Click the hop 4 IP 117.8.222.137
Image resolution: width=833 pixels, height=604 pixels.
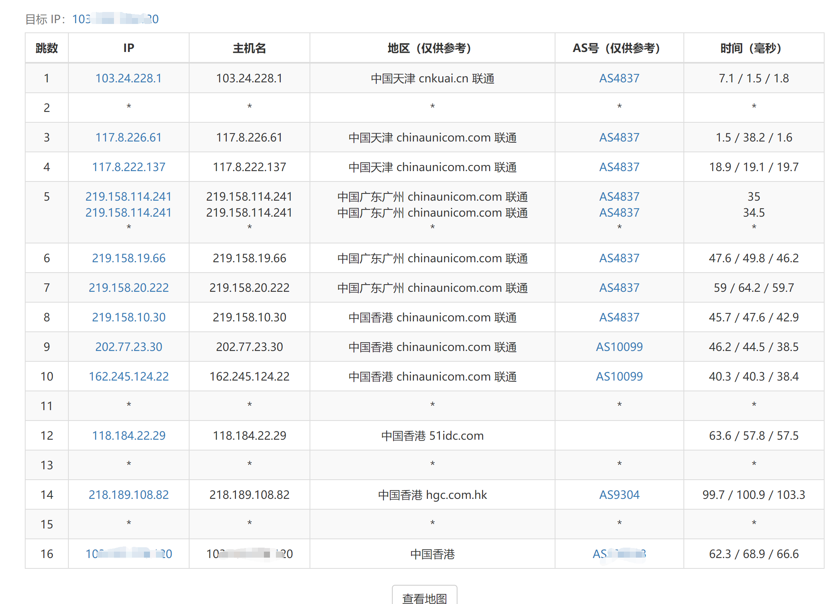(x=128, y=167)
